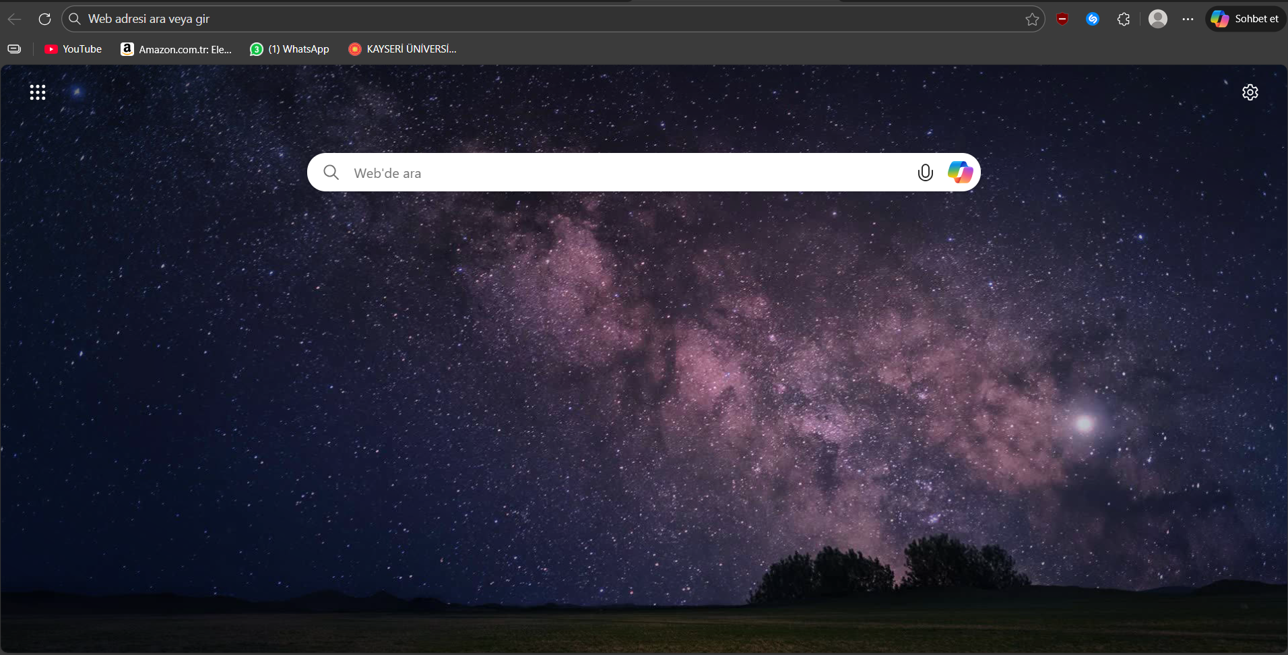Open the KAYSERİ ÜNİVERSİ... bookmark
The width and height of the screenshot is (1288, 655).
402,49
